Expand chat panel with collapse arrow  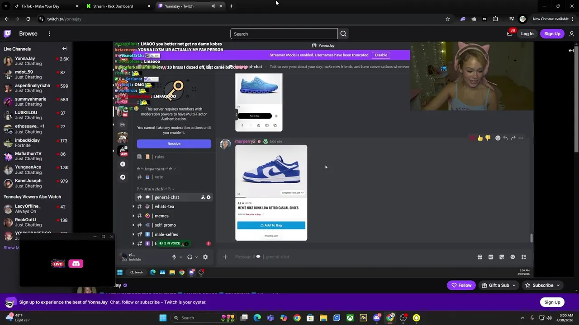click(571, 51)
